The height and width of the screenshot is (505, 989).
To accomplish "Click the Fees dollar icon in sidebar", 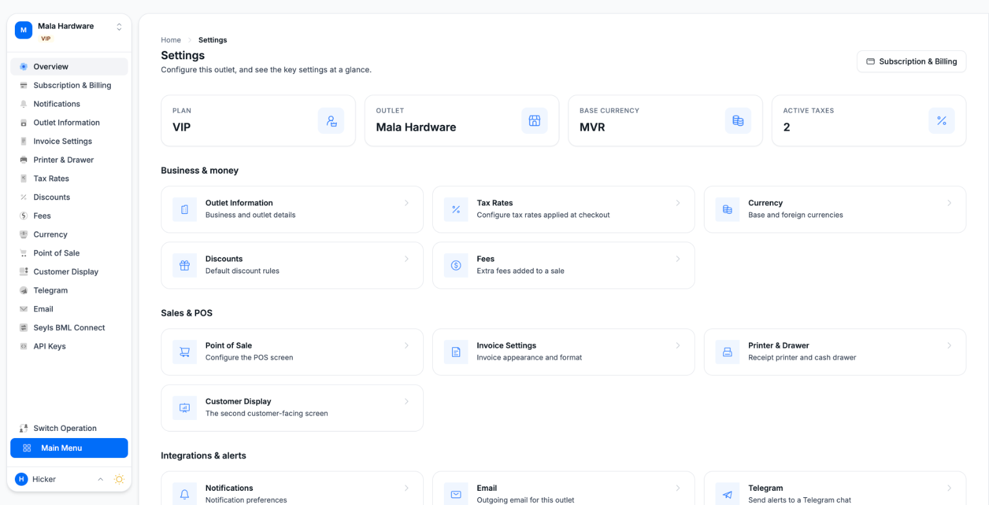I will click(23, 216).
